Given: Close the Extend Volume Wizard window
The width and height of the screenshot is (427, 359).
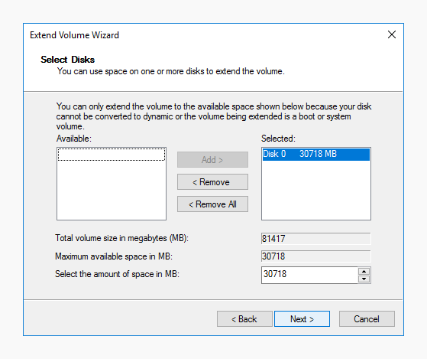Looking at the screenshot, I should pos(392,34).
